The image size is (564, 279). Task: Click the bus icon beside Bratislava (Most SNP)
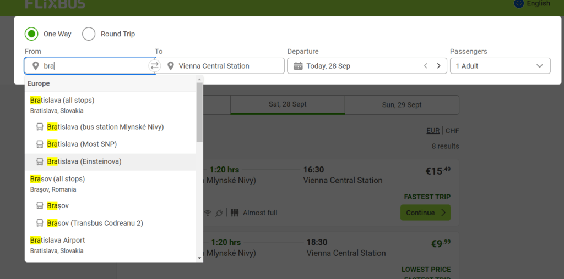[40, 144]
